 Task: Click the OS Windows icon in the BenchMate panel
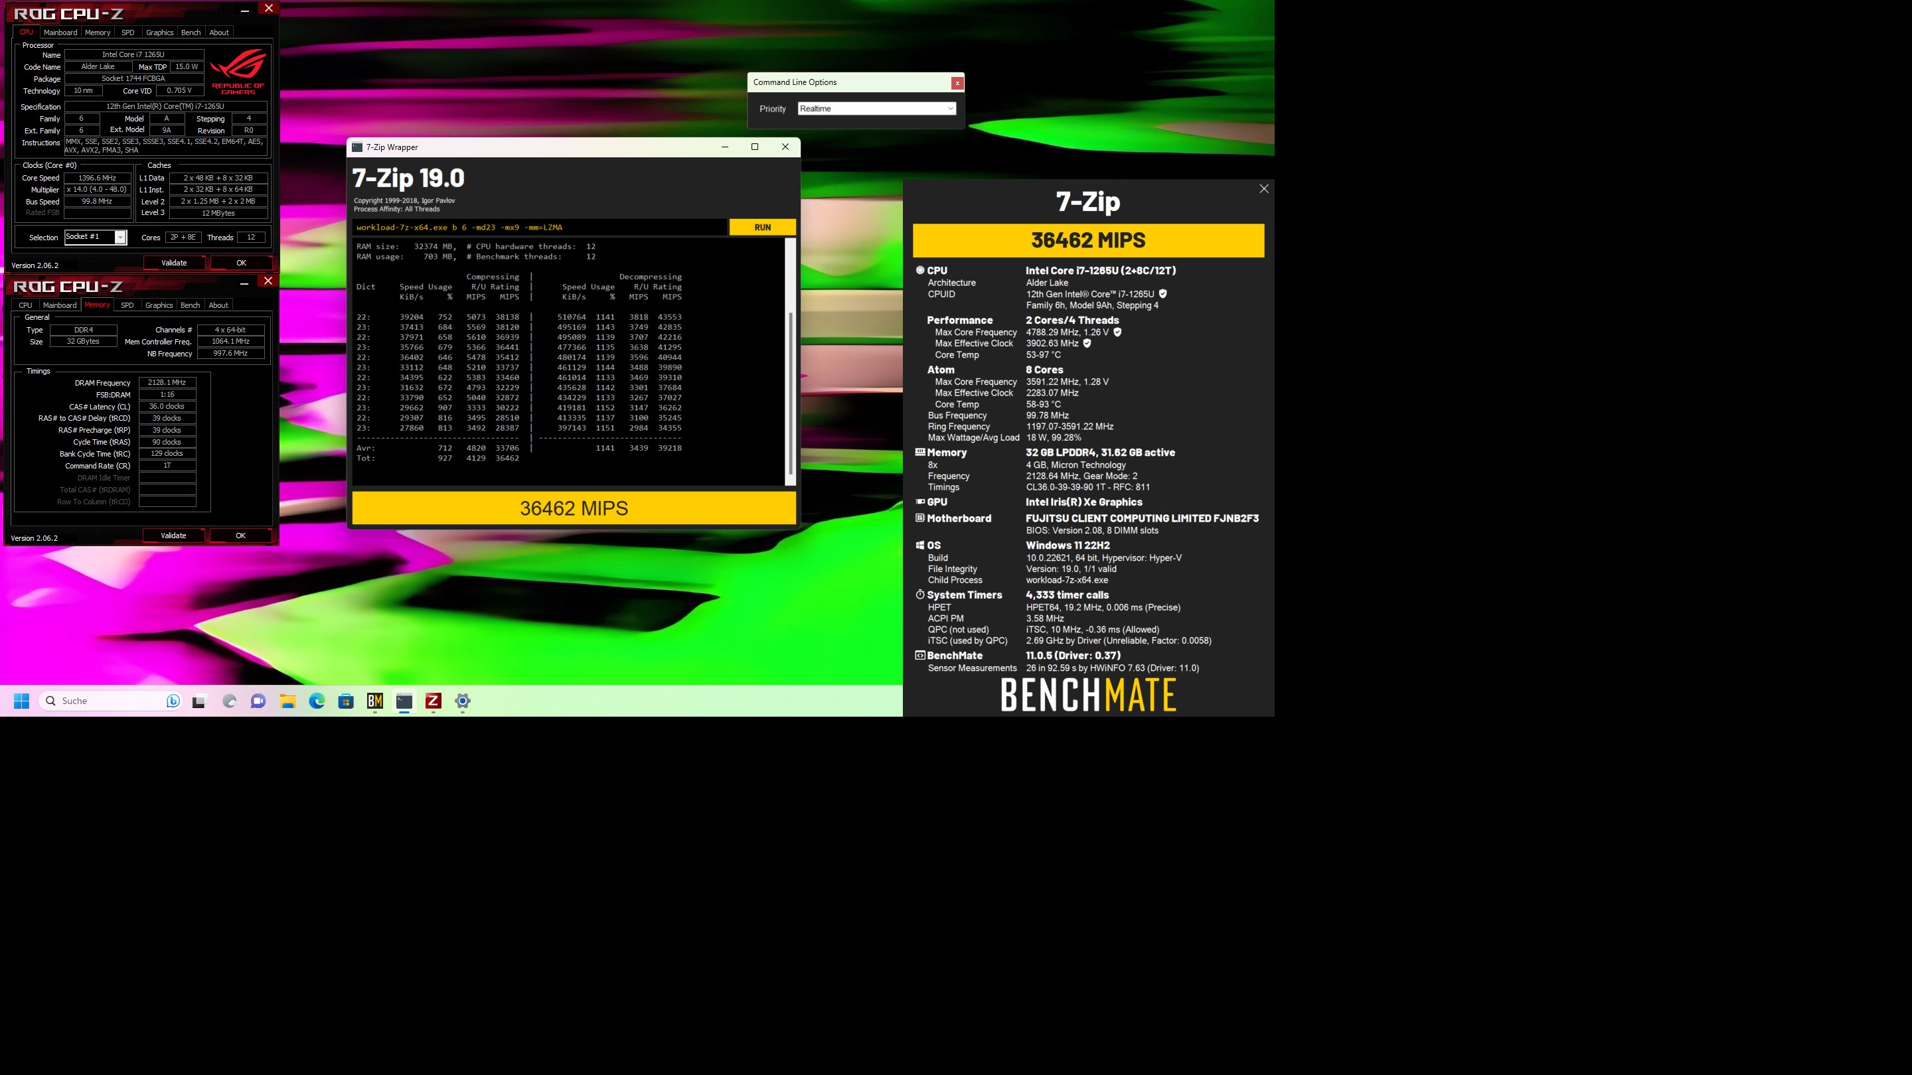click(920, 545)
